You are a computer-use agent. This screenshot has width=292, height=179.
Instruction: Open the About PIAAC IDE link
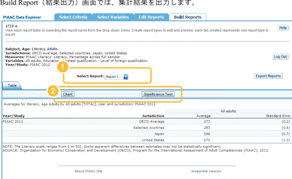pyautogui.click(x=88, y=171)
